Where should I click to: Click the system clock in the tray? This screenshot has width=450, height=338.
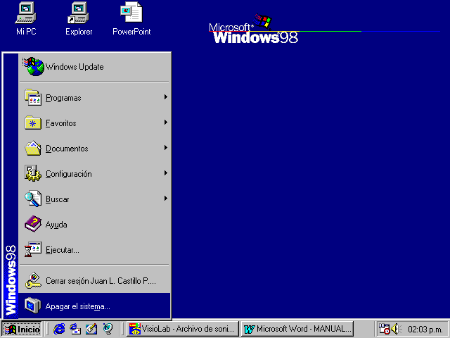[x=425, y=329]
